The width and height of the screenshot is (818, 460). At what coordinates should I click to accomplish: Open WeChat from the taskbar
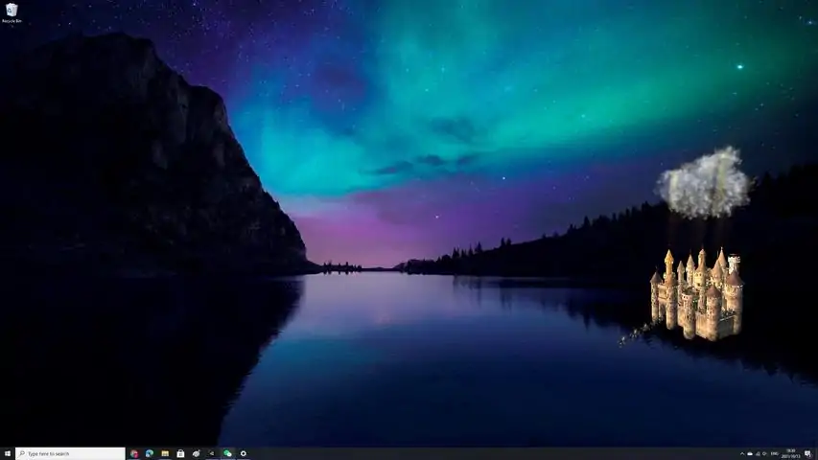pos(227,453)
